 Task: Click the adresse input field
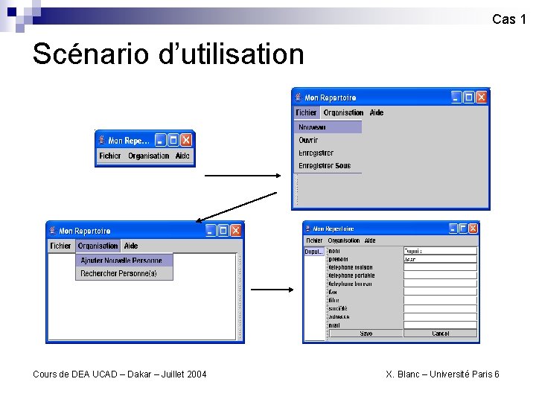click(x=440, y=317)
